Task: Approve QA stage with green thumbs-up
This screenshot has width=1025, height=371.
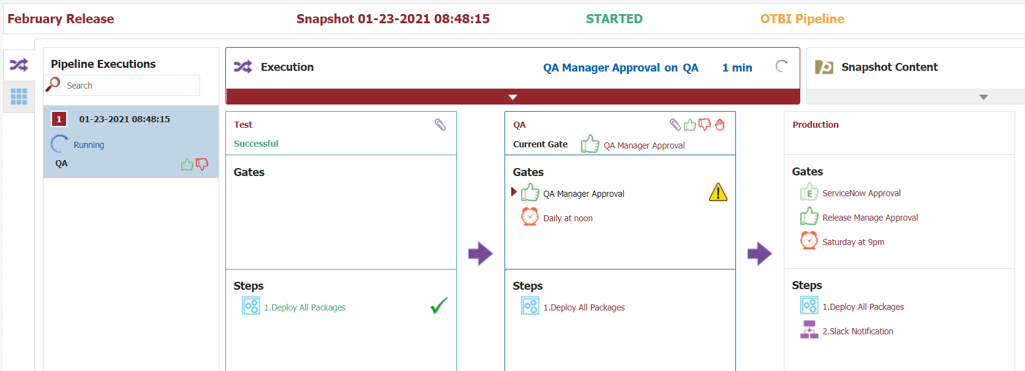Action: 690,125
